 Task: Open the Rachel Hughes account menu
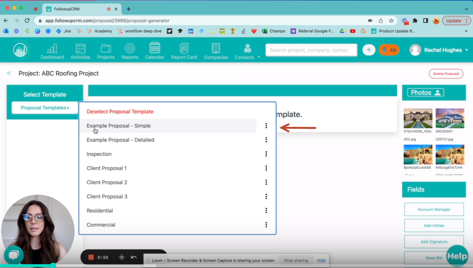tap(439, 50)
